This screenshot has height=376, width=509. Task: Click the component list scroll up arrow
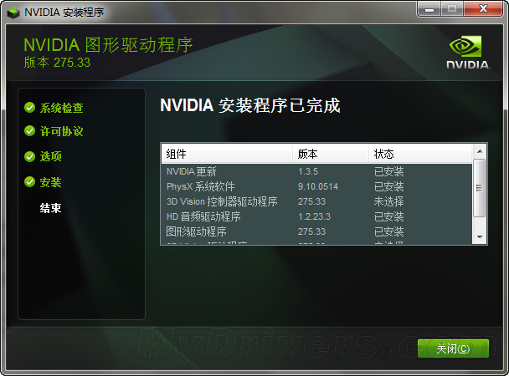point(480,151)
